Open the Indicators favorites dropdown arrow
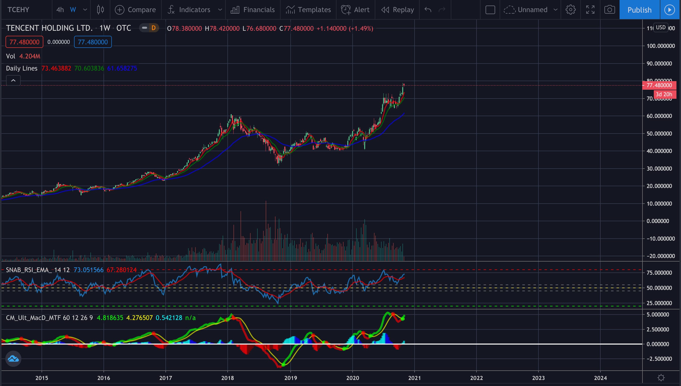Viewport: 681px width, 386px height. coord(220,10)
